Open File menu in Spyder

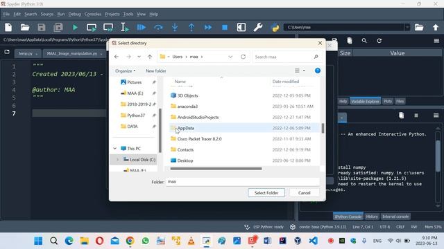click(6, 14)
